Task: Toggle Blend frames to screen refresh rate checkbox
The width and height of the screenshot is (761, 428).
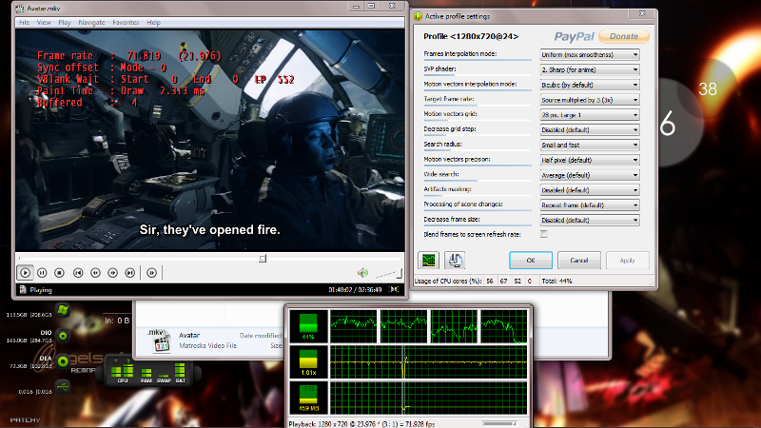Action: point(544,234)
